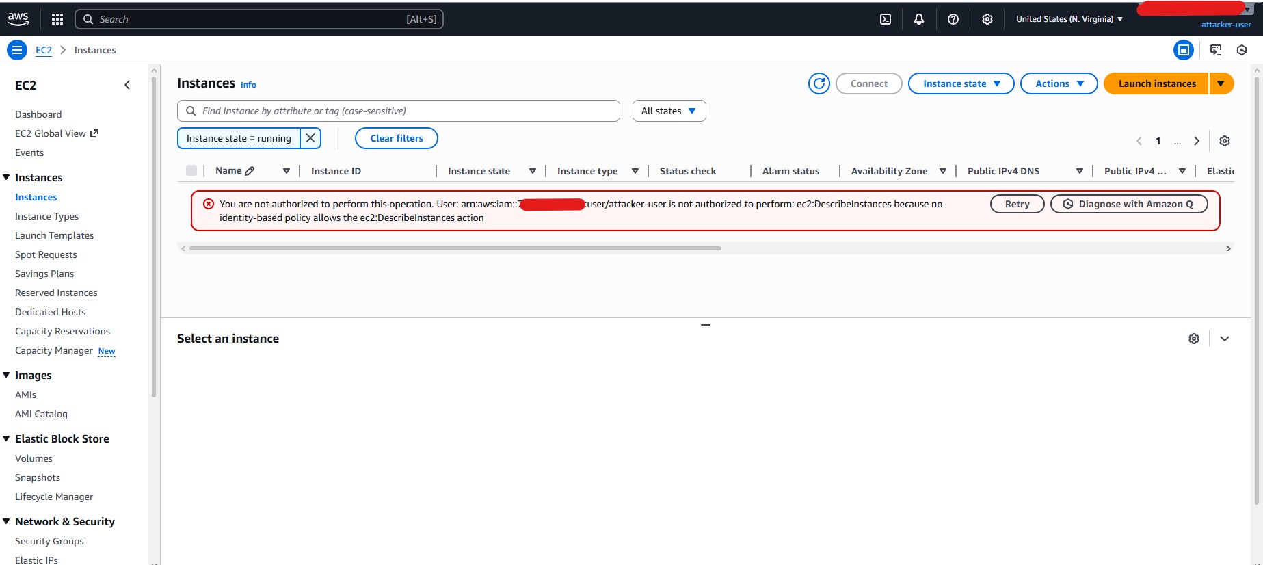Click the horizontal table scrollbar

coord(455,248)
